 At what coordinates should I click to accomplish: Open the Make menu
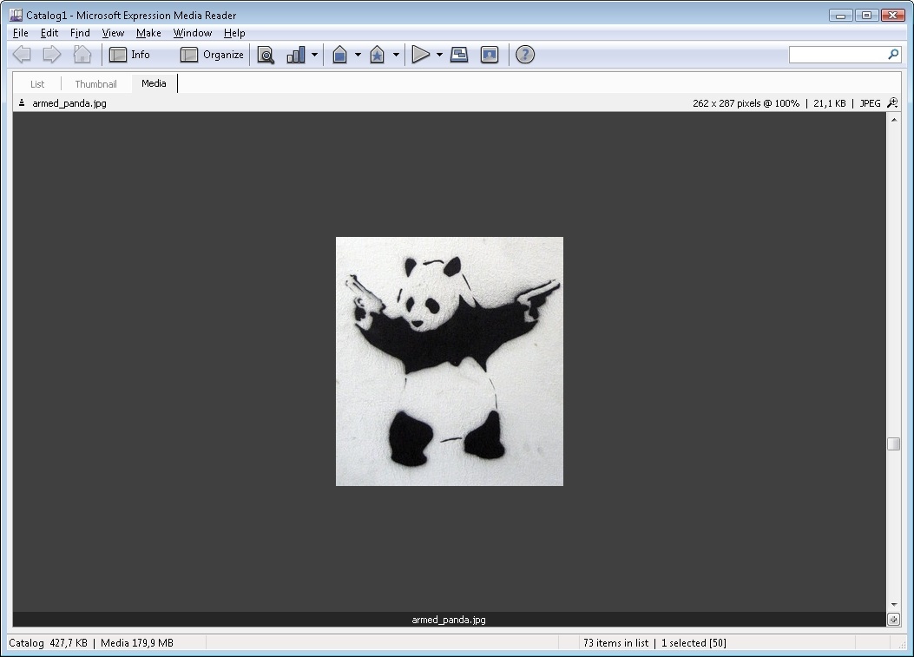pyautogui.click(x=148, y=33)
